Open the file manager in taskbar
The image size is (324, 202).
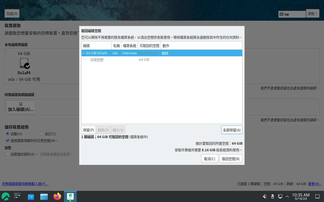tap(44, 196)
